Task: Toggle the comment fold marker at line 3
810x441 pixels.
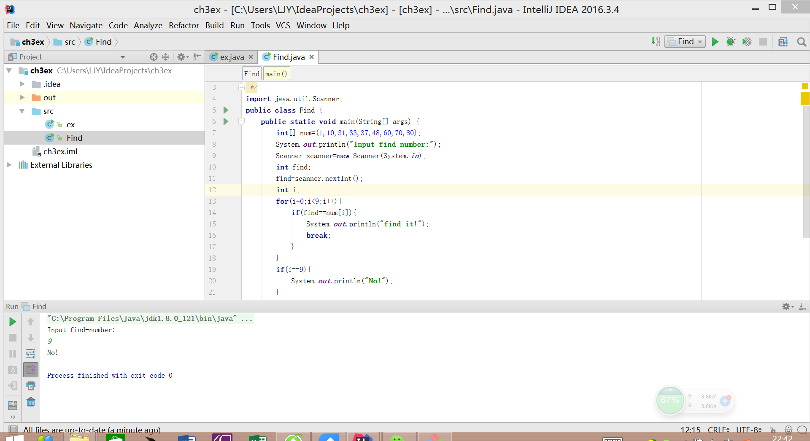Action: coord(241,87)
